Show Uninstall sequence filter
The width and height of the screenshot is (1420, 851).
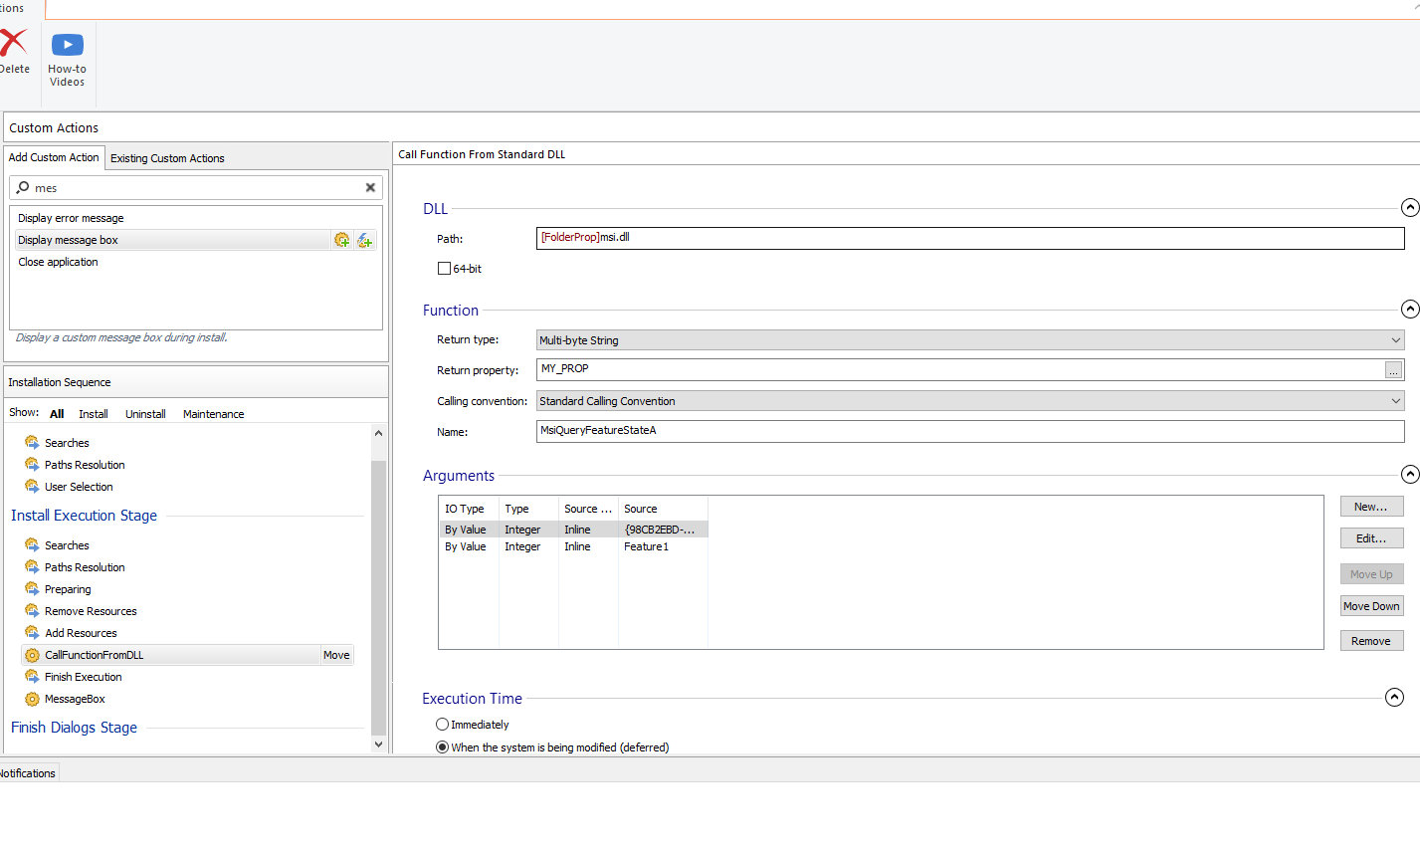point(145,414)
